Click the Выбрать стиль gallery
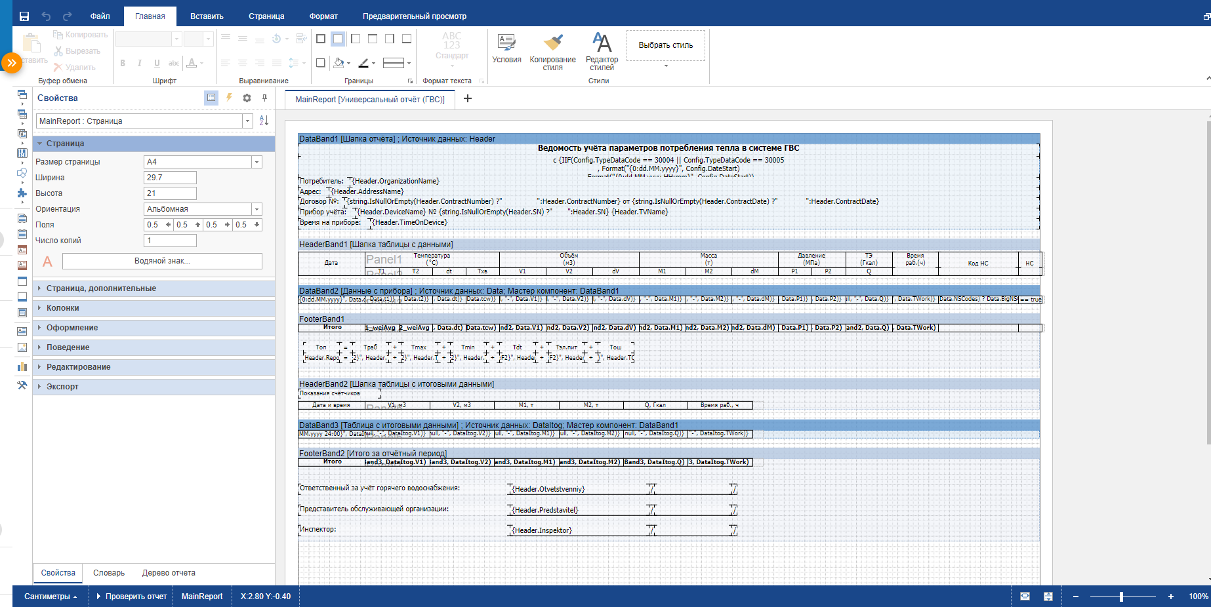The width and height of the screenshot is (1211, 607). pyautogui.click(x=666, y=45)
